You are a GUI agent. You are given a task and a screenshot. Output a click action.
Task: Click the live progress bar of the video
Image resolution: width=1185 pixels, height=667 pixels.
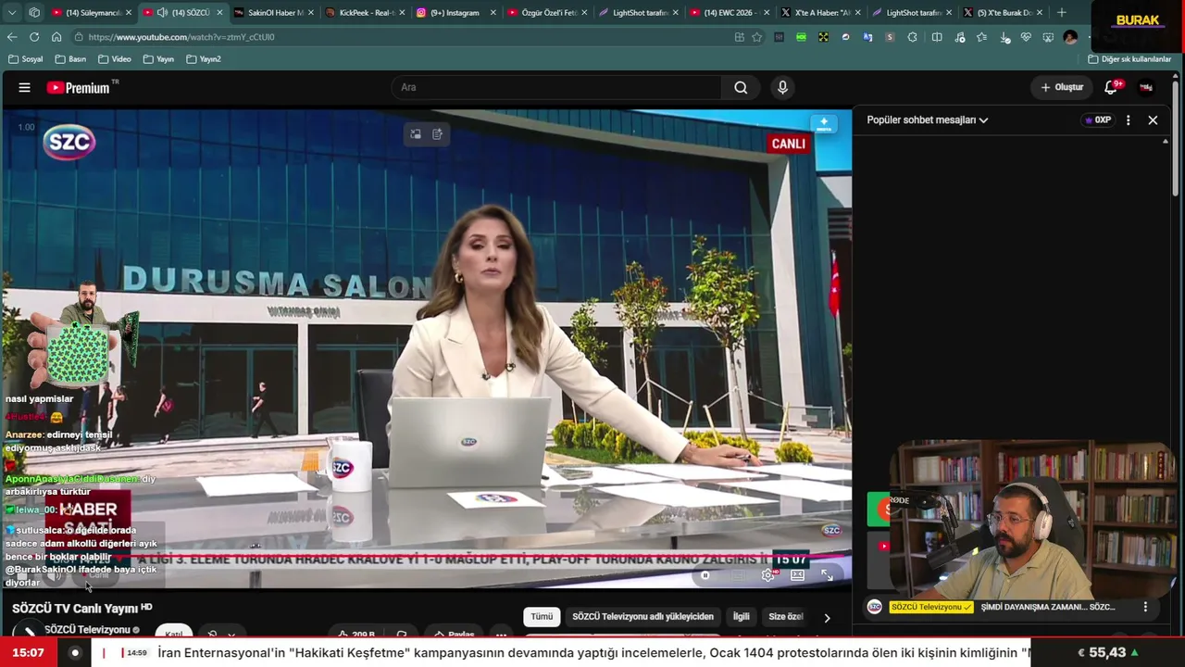click(x=426, y=557)
